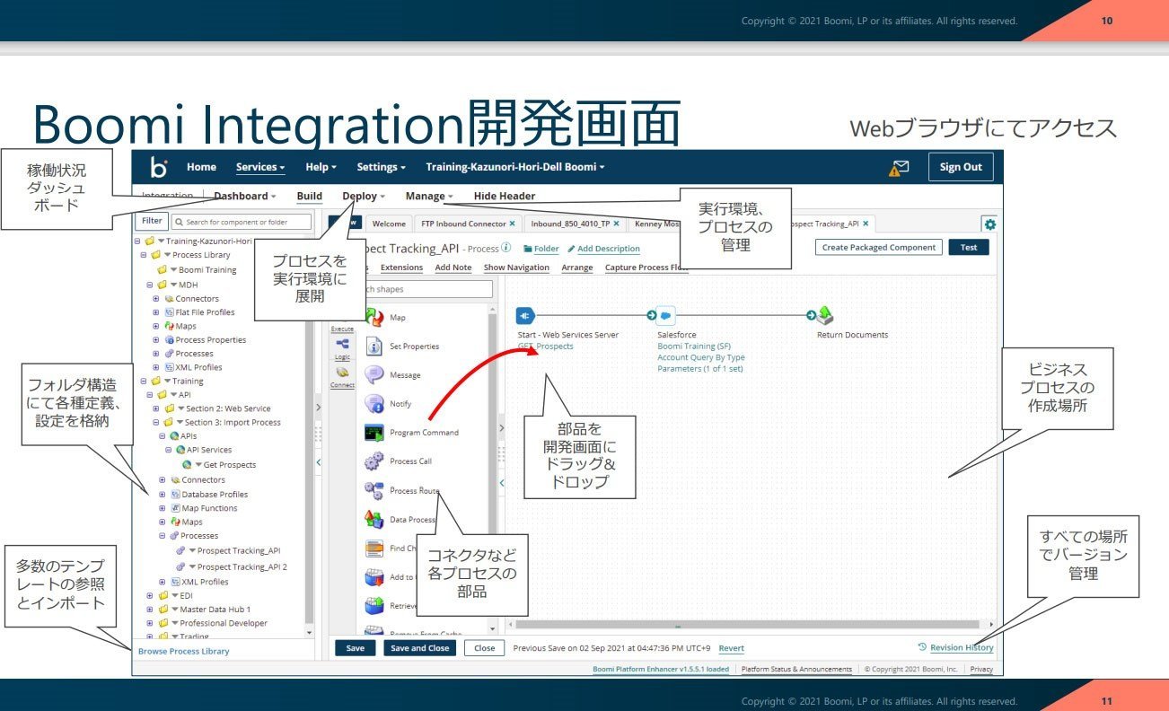Click the Extensions toolbar link

[401, 268]
